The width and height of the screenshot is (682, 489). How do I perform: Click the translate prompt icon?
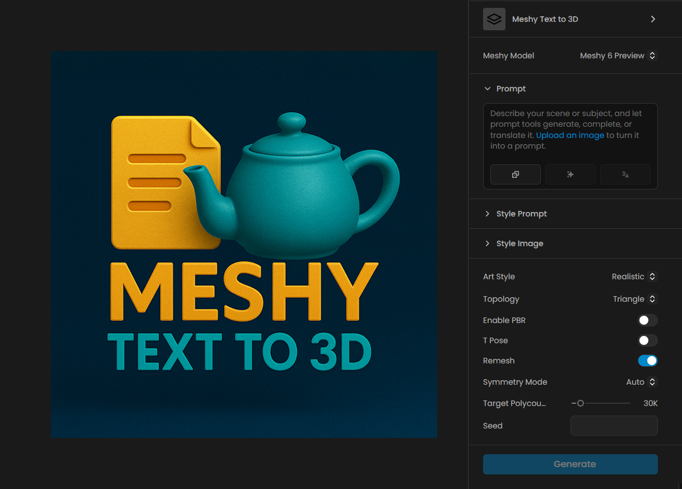tap(625, 174)
